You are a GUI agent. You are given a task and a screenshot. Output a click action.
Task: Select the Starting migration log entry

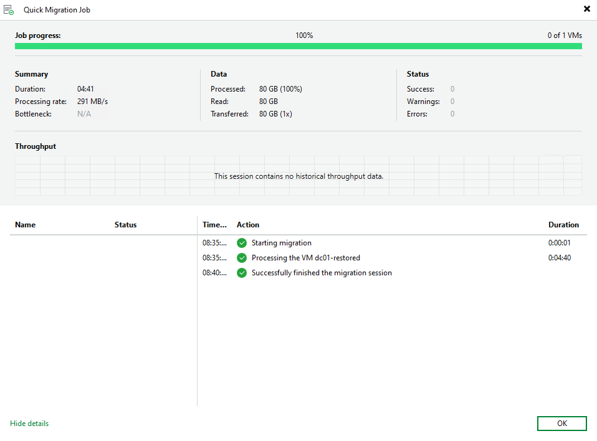pyautogui.click(x=392, y=243)
